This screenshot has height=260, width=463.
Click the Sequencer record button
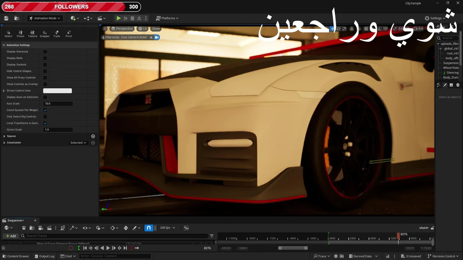pos(71,248)
